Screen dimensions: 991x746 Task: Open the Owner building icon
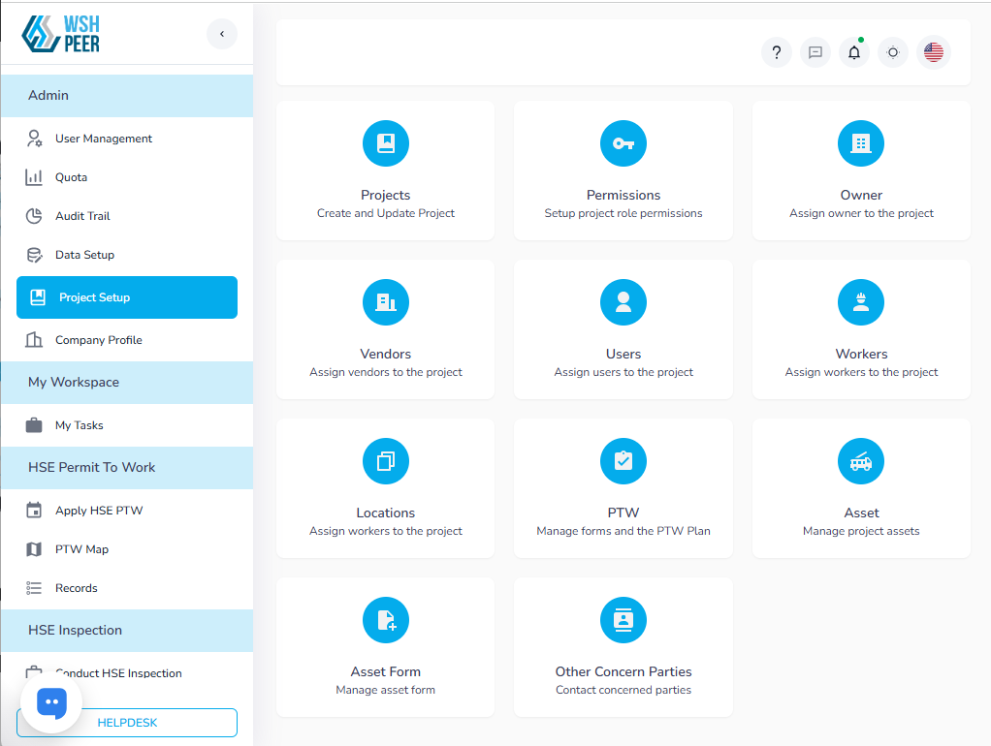point(861,143)
